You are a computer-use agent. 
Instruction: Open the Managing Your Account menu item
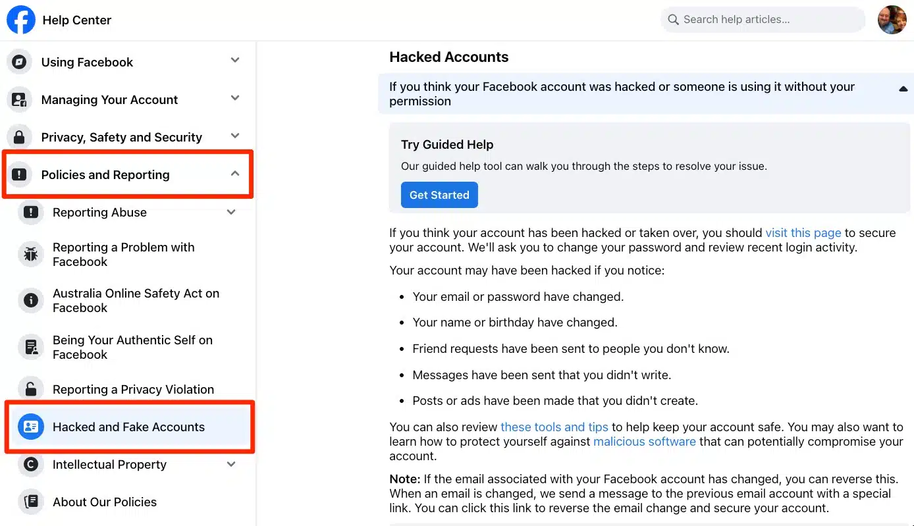pyautogui.click(x=109, y=99)
